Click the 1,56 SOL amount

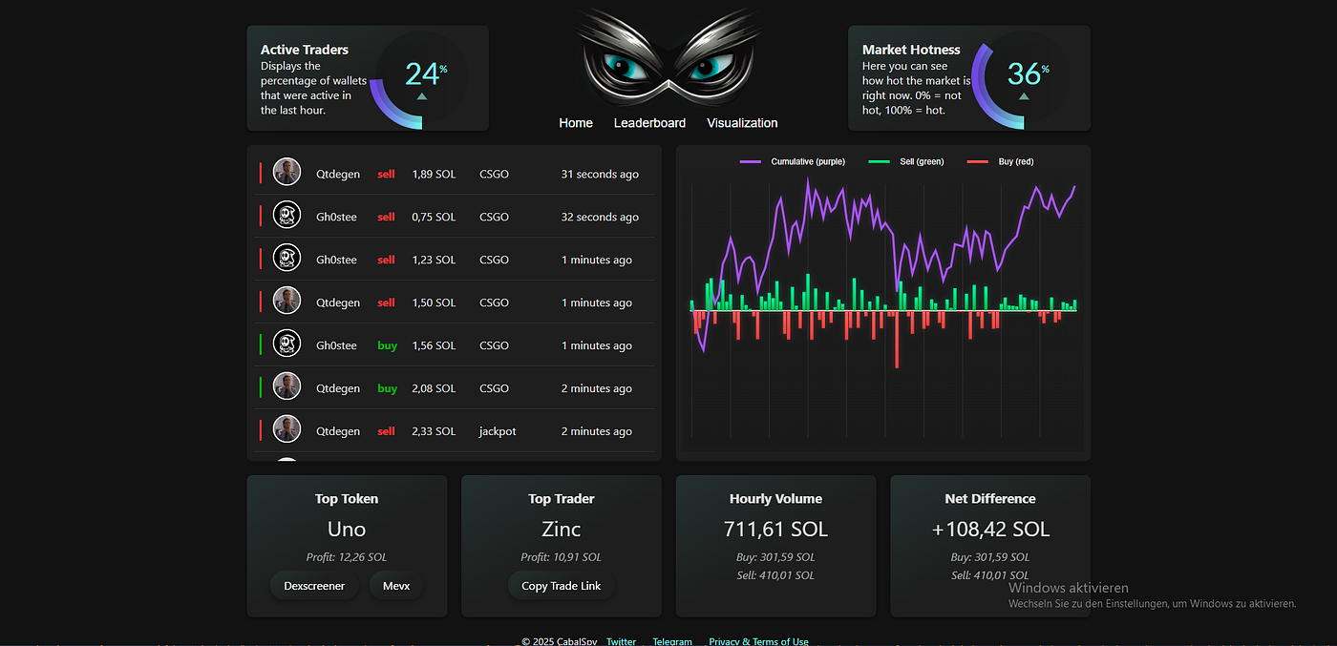click(434, 346)
